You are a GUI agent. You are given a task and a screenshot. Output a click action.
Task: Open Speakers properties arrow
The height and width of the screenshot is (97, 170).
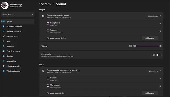point(160,31)
